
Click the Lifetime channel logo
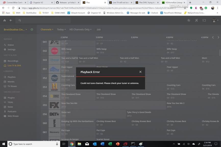pyautogui.click(x=54, y=51)
